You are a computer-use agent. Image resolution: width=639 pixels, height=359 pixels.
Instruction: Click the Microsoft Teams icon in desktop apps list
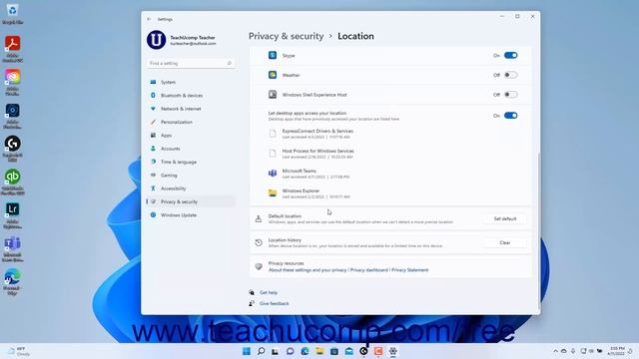point(273,174)
